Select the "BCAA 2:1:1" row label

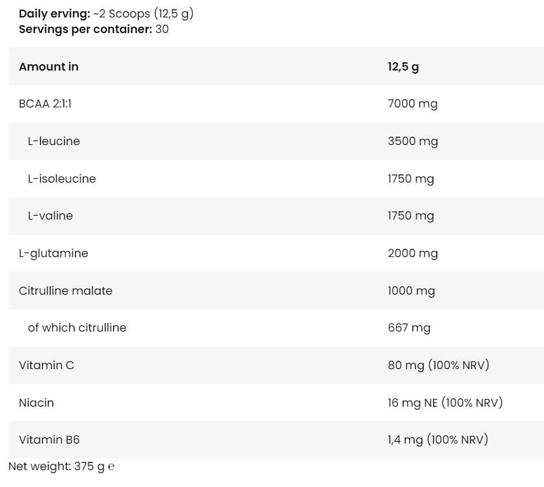point(45,104)
